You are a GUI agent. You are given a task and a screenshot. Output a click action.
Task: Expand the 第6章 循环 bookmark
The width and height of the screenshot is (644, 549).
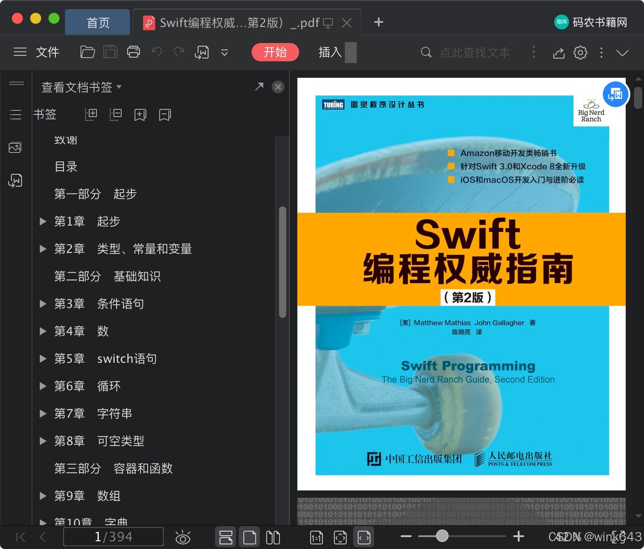(43, 386)
